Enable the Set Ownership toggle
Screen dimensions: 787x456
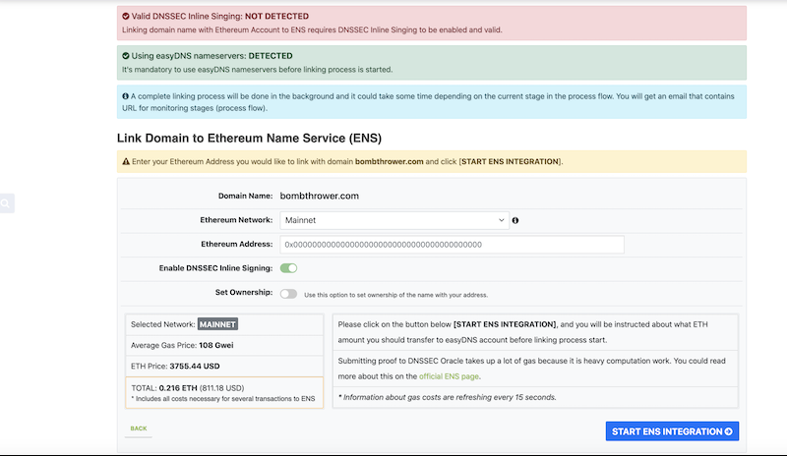tap(288, 294)
